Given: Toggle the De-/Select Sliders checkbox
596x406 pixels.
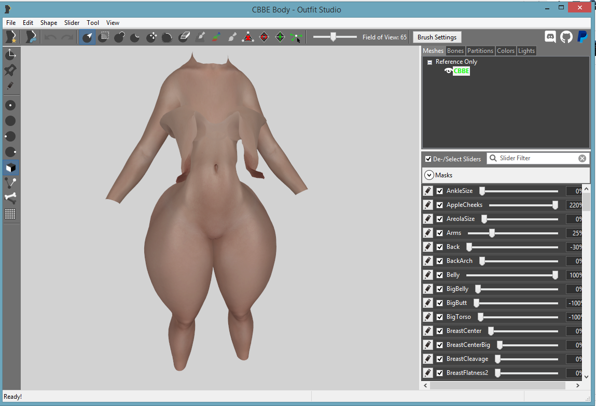Looking at the screenshot, I should [428, 159].
